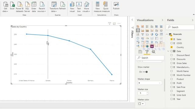This screenshot has width=195, height=109.
Task: Click the Excel data source button
Action: pyautogui.click(x=12, y=6)
